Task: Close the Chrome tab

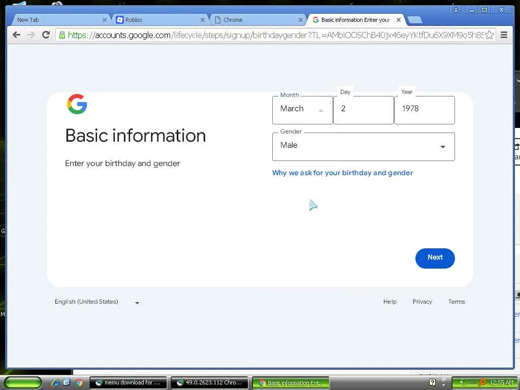Action: pos(301,20)
